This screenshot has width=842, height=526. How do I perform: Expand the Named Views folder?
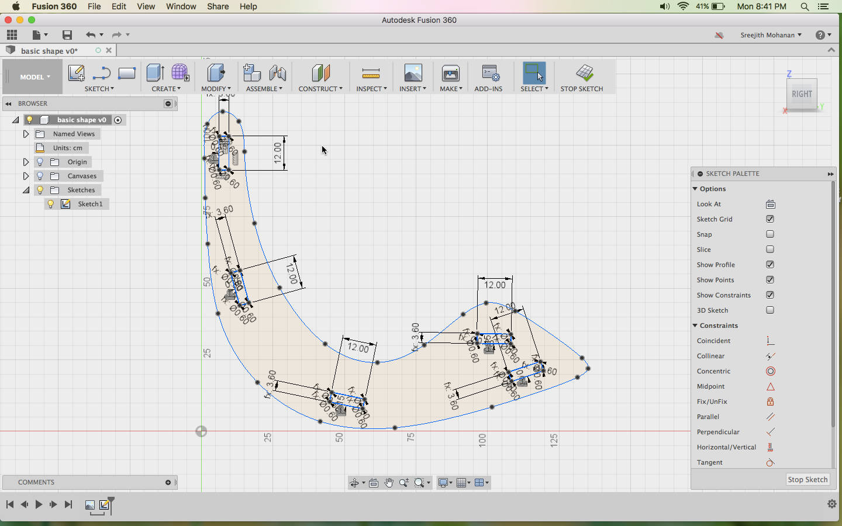[x=26, y=134]
